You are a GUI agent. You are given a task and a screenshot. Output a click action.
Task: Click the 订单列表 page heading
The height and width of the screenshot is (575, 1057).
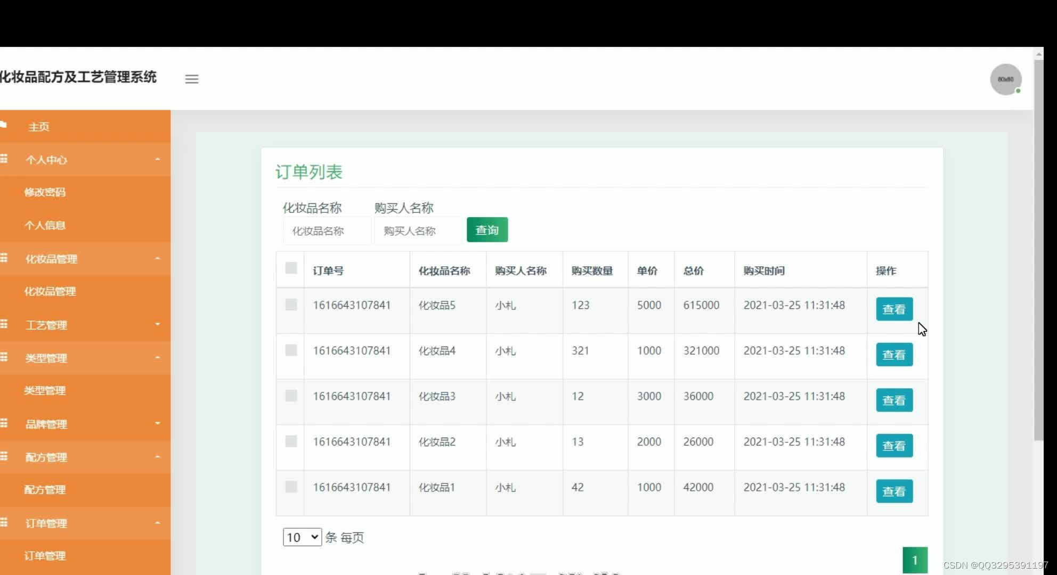click(308, 171)
